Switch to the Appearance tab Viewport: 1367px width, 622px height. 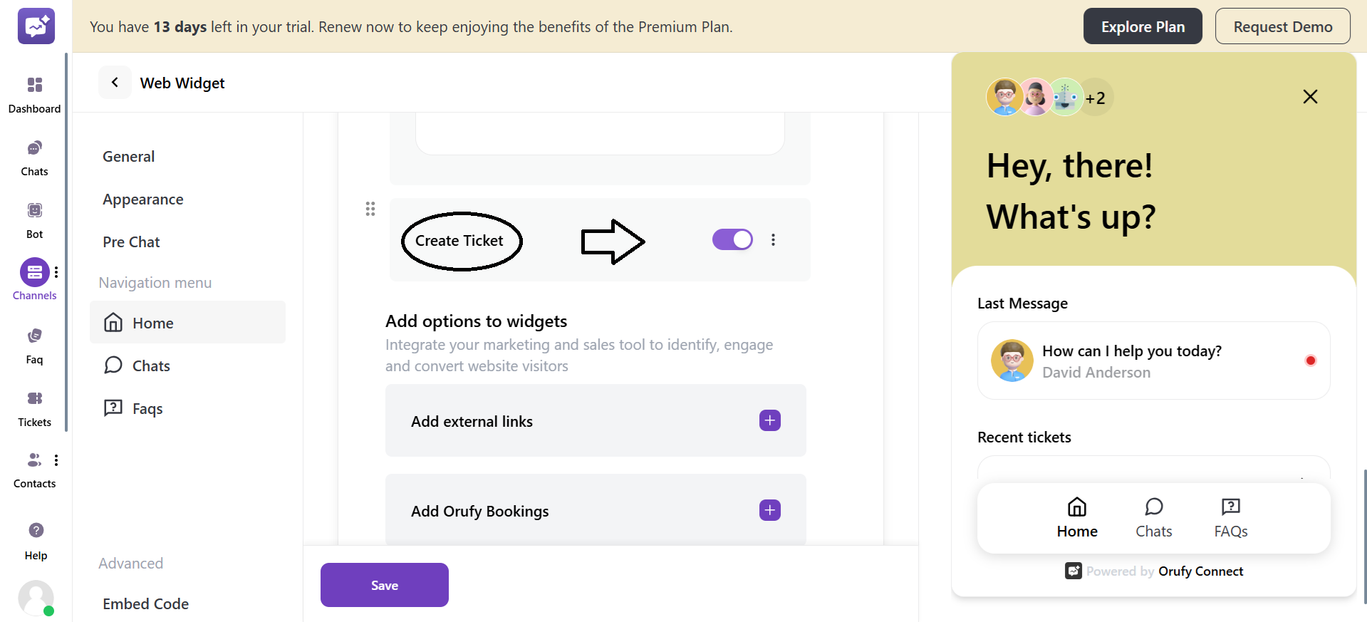[x=142, y=199]
